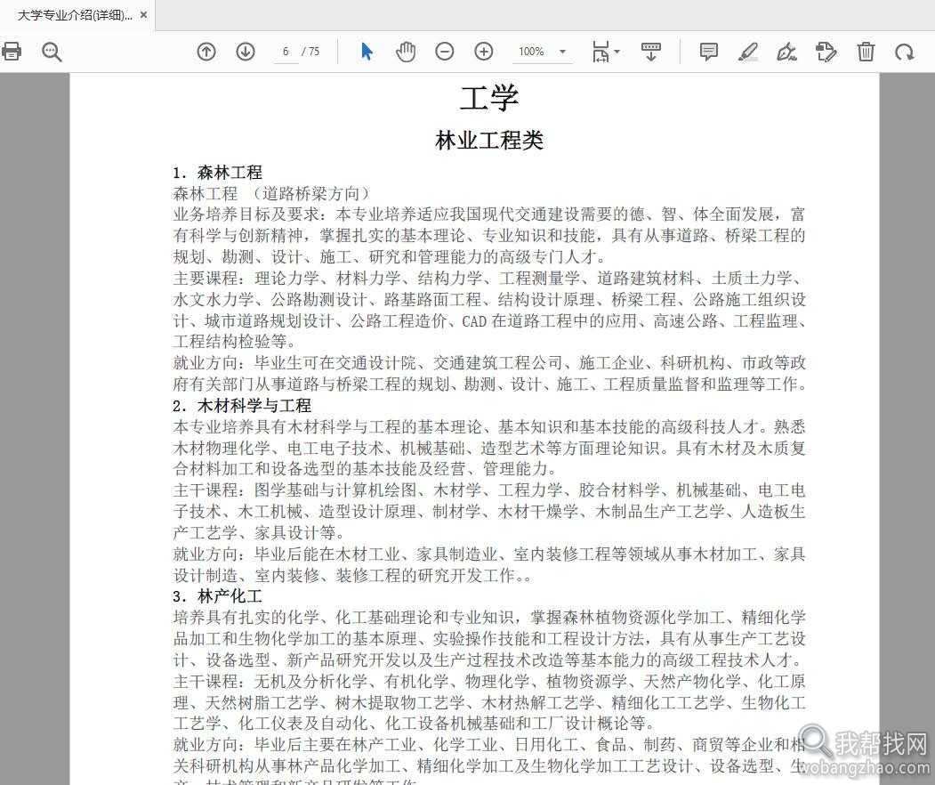Click the heading 1. 森林工程

coord(218,173)
